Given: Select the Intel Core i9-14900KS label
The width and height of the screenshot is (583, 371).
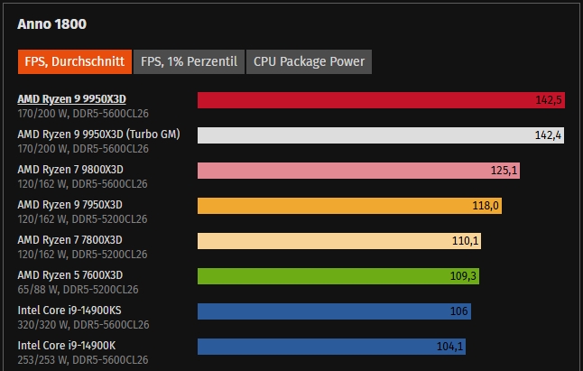Looking at the screenshot, I should (69, 311).
